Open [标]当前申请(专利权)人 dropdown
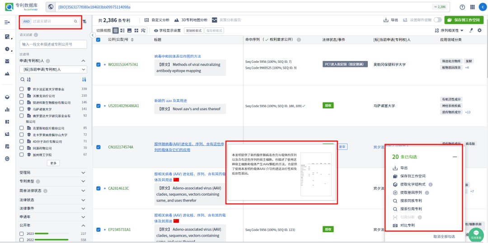 point(53,70)
